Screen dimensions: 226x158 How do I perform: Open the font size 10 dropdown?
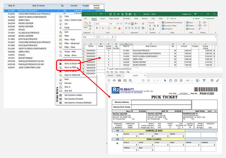pos(116,24)
